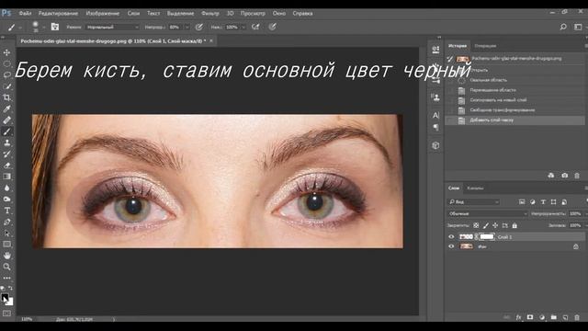Hide the Фон background layer
The height and width of the screenshot is (331, 588).
point(451,246)
